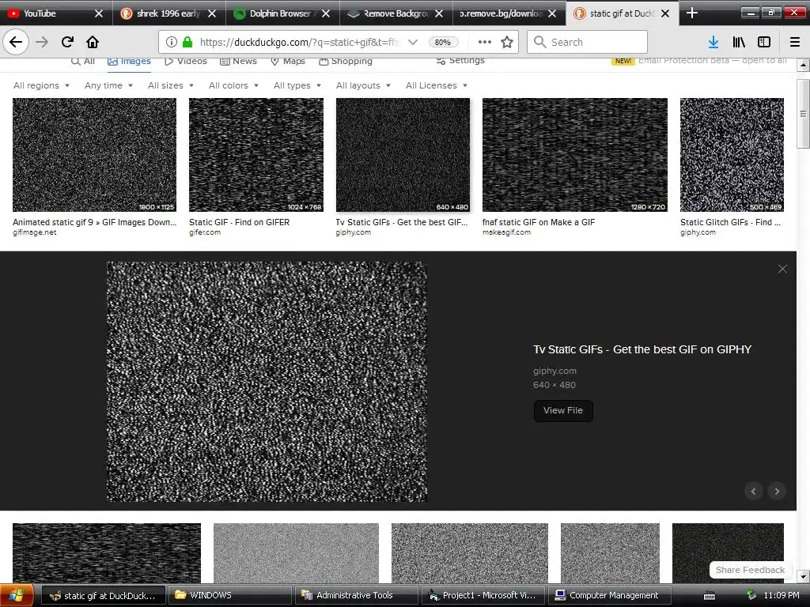The height and width of the screenshot is (607, 810).
Task: Open a new browser tab
Action: coord(692,13)
